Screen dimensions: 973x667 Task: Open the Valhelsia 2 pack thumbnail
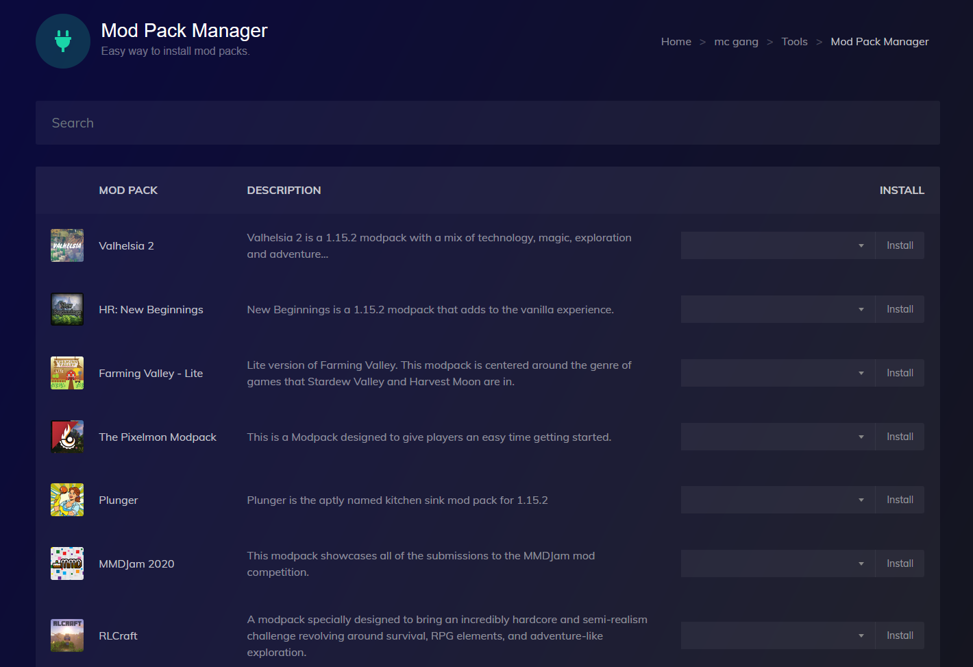click(67, 245)
